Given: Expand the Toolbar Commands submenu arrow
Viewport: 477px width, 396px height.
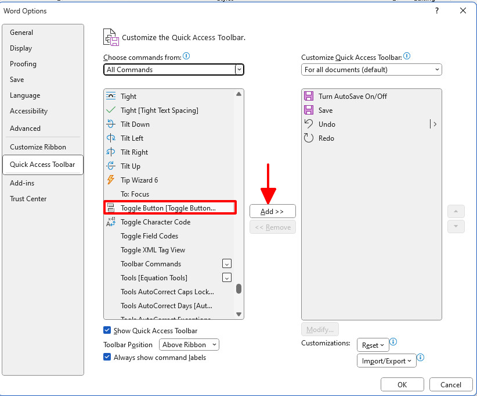Looking at the screenshot, I should point(227,263).
